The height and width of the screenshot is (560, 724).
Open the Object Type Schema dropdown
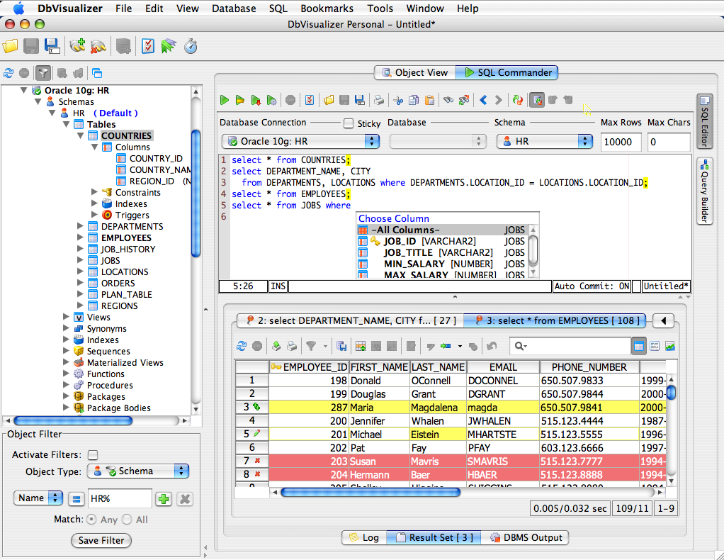[x=138, y=471]
